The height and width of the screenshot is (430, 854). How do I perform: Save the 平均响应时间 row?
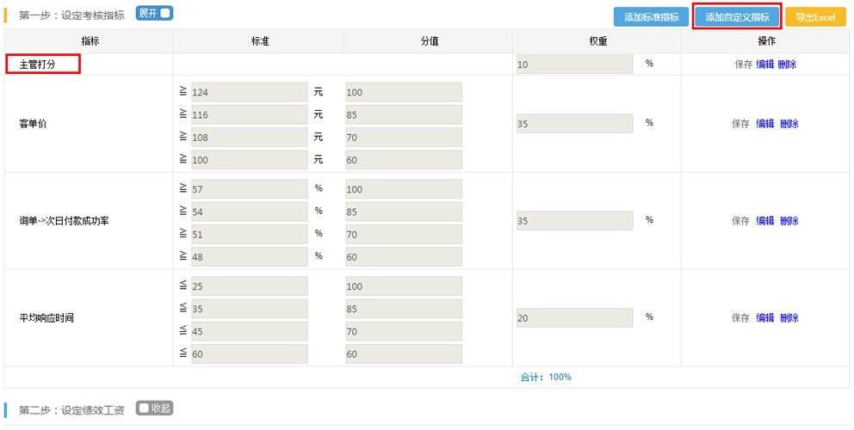[740, 317]
